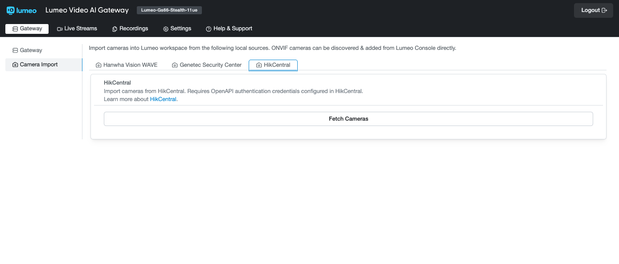Click the Gateway server icon in top nav
Viewport: 619px width, 264px height.
[x=15, y=29]
